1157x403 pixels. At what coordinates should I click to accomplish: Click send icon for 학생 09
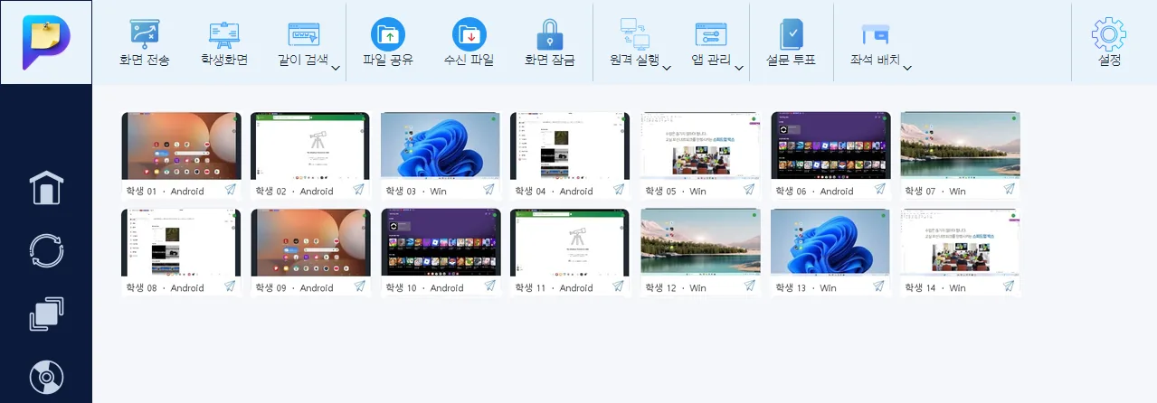coord(359,286)
